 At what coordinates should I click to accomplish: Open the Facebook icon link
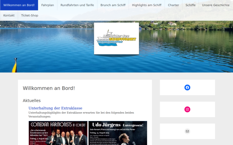[x=187, y=87]
